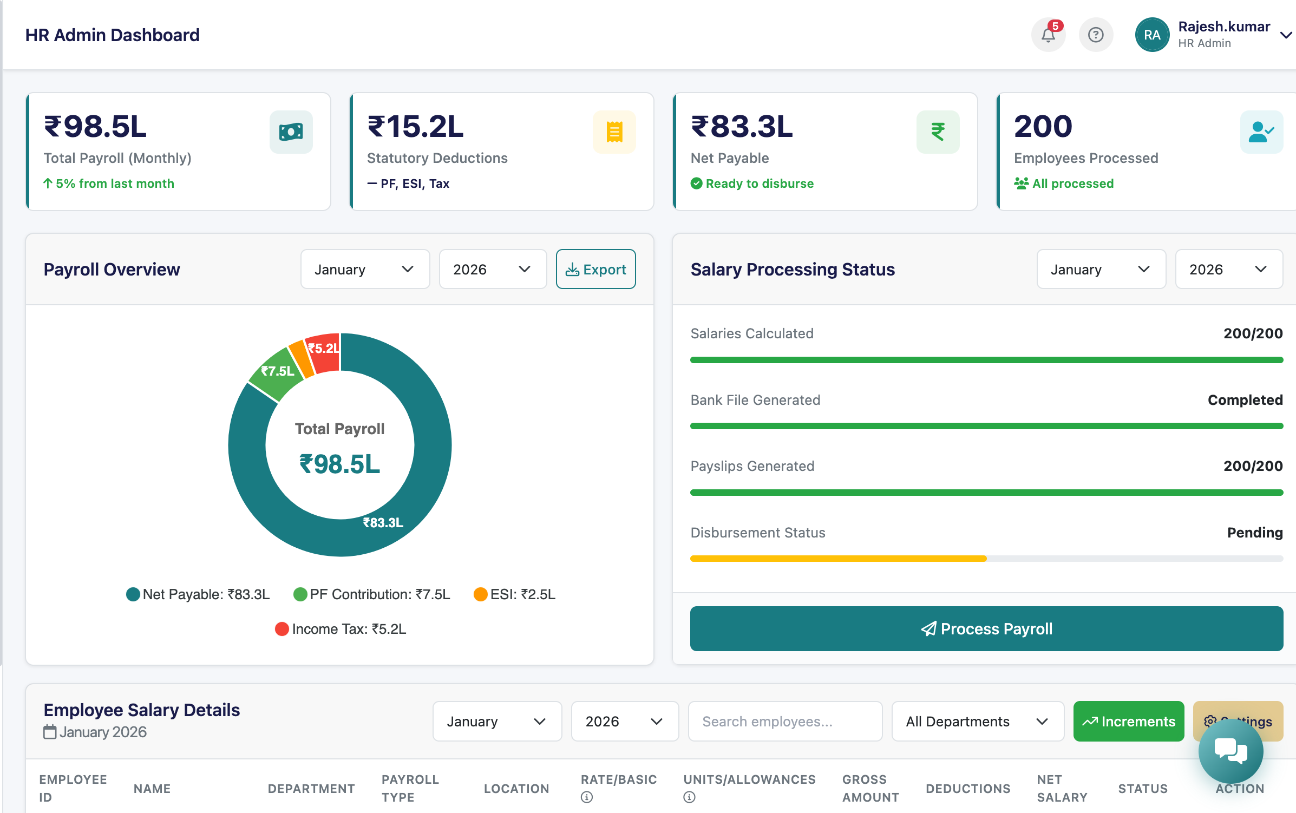The width and height of the screenshot is (1296, 813).
Task: Click the help question mark icon
Action: [1096, 34]
